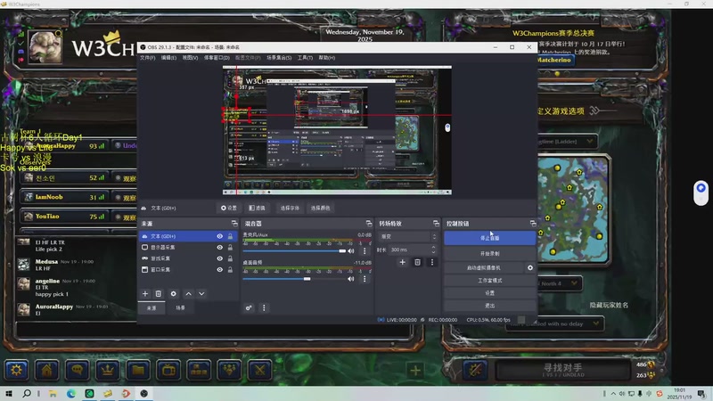This screenshot has width=713, height=401.
Task: Open W3Champions Ladder game mode dropdown
Action: click(x=566, y=142)
